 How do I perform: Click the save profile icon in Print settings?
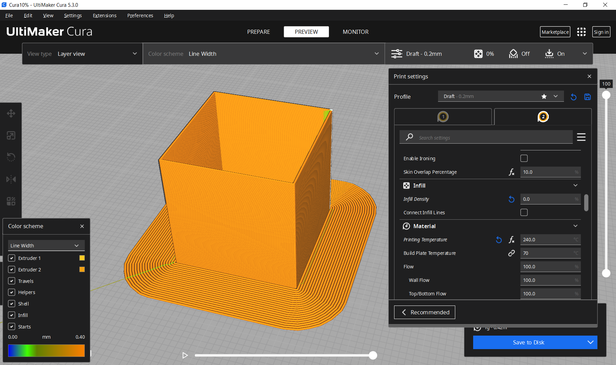(587, 97)
